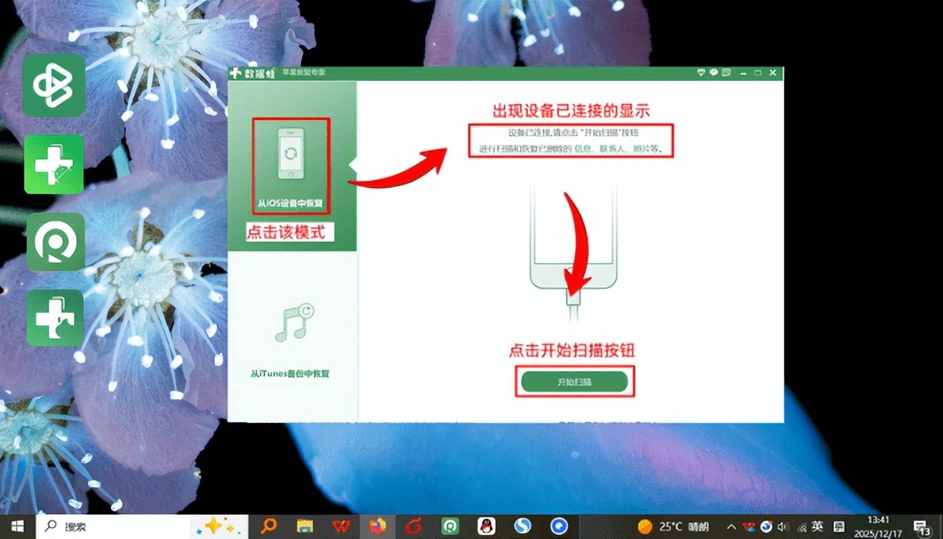The image size is (943, 539).
Task: Expand the hidden system tray icons chevron
Action: 732,526
